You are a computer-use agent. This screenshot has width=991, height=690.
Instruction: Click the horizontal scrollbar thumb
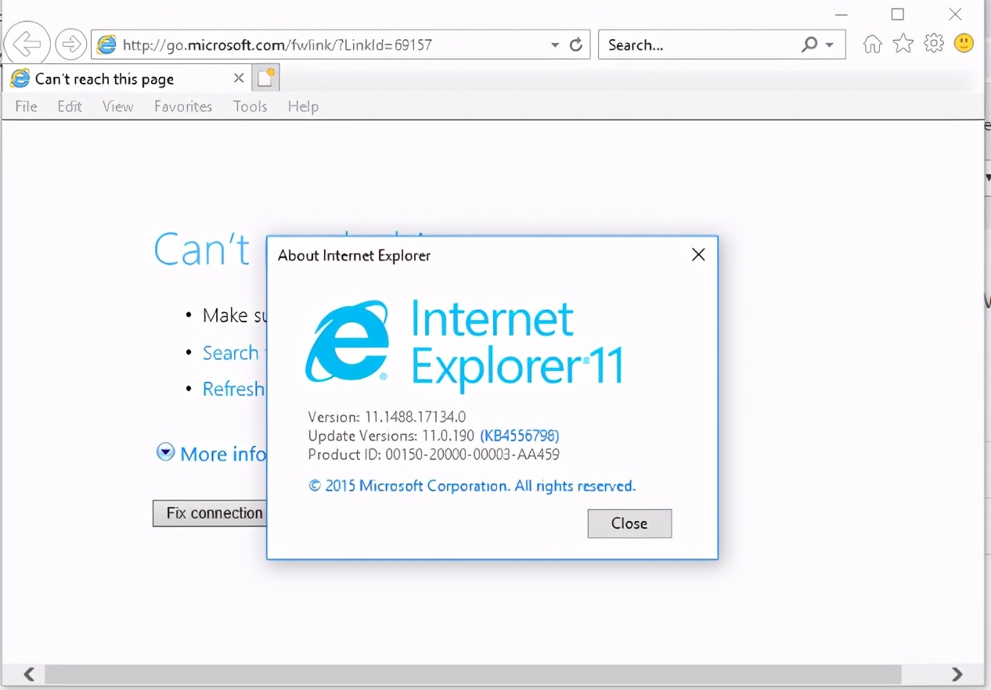point(473,674)
